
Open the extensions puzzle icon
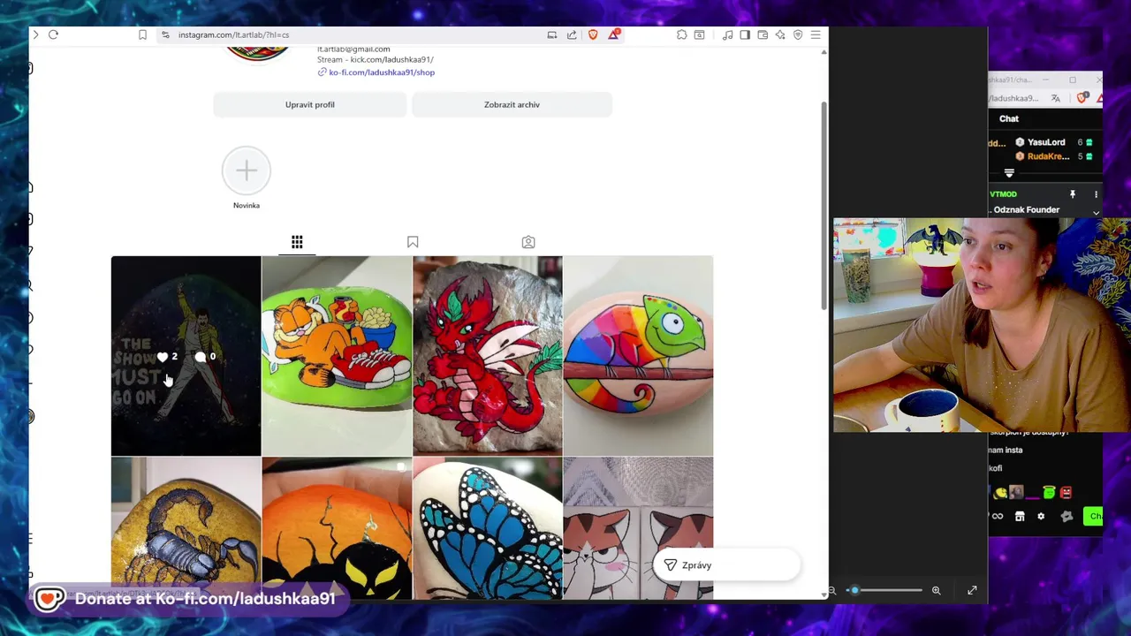[x=682, y=34]
